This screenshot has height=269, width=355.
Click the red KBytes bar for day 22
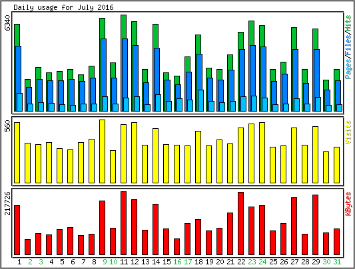(240, 224)
